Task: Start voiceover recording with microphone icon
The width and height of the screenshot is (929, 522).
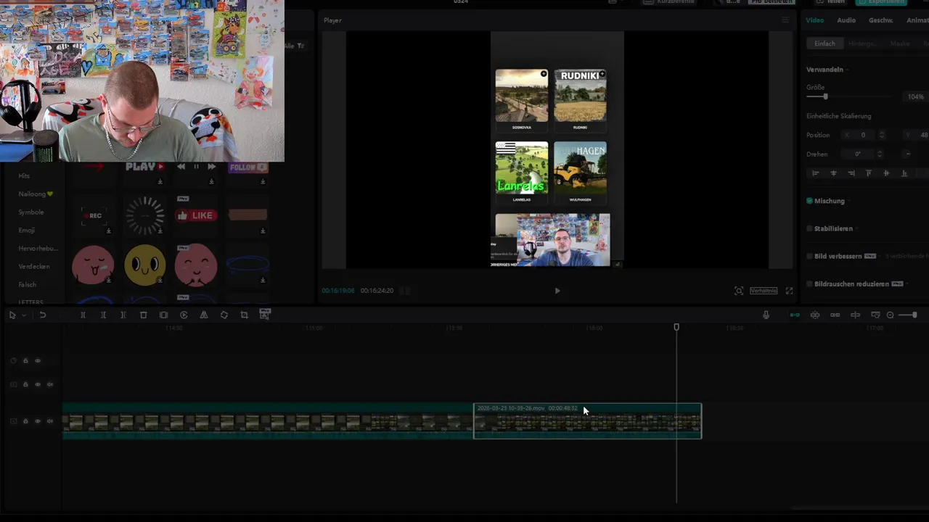Action: 766,315
